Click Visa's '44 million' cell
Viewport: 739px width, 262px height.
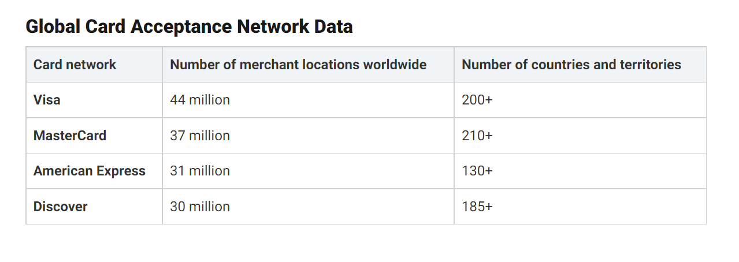tap(200, 100)
